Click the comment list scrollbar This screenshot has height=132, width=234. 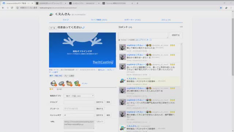pyautogui.click(x=182, y=88)
